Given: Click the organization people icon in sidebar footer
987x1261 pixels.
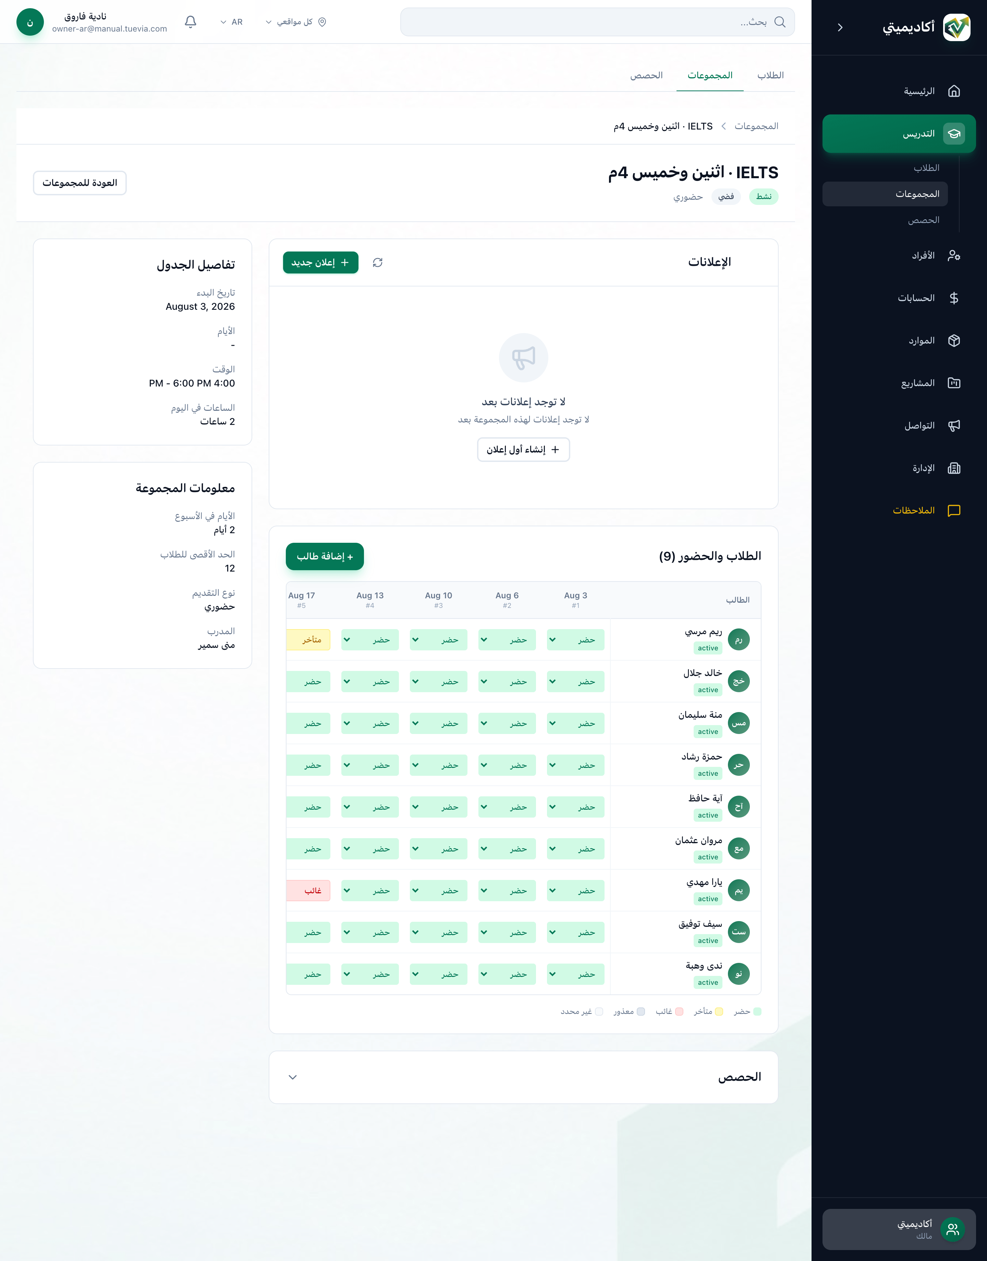Looking at the screenshot, I should (x=953, y=1230).
